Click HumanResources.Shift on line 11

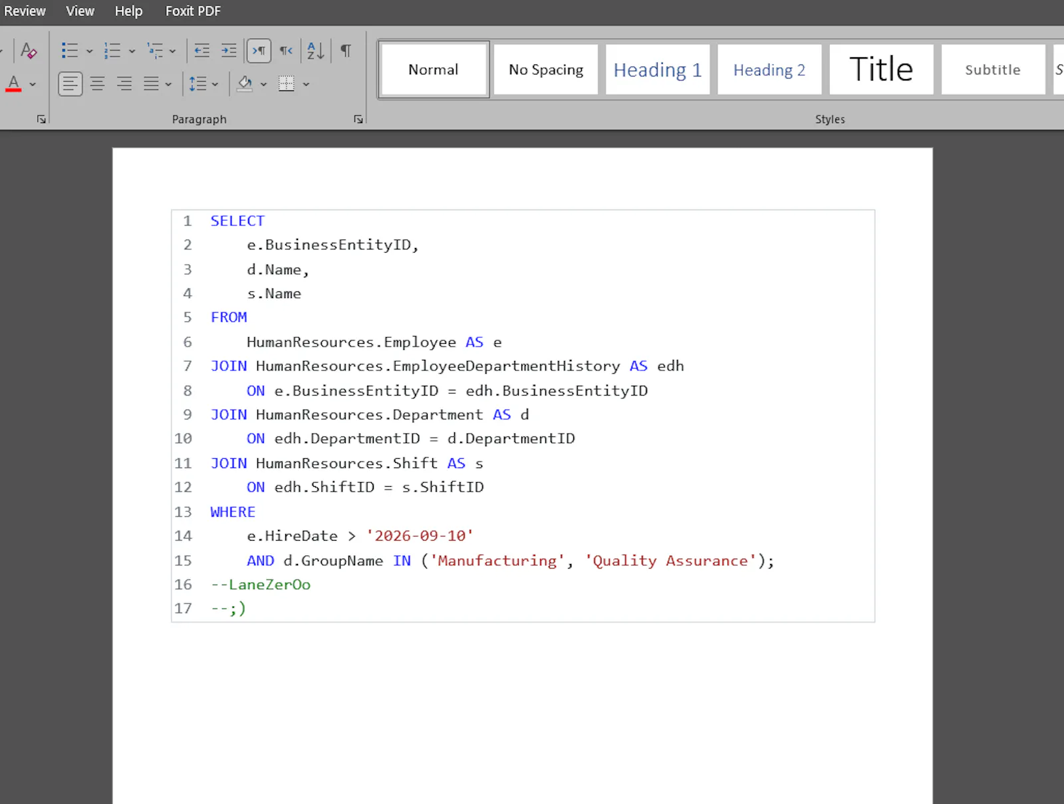[346, 464]
